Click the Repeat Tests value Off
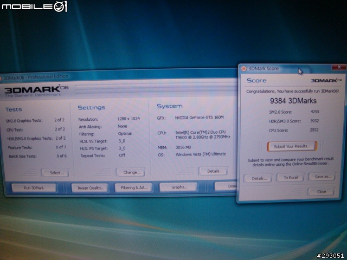 122,155
